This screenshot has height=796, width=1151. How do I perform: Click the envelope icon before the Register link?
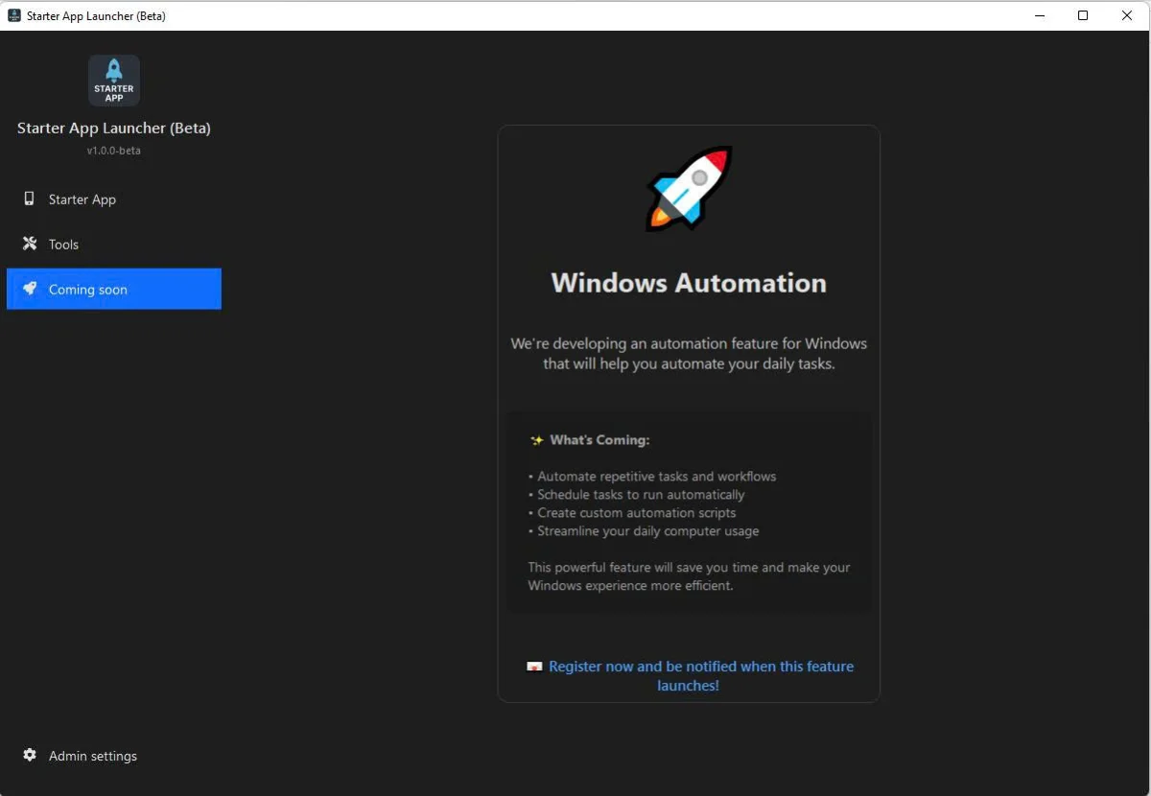[533, 666]
